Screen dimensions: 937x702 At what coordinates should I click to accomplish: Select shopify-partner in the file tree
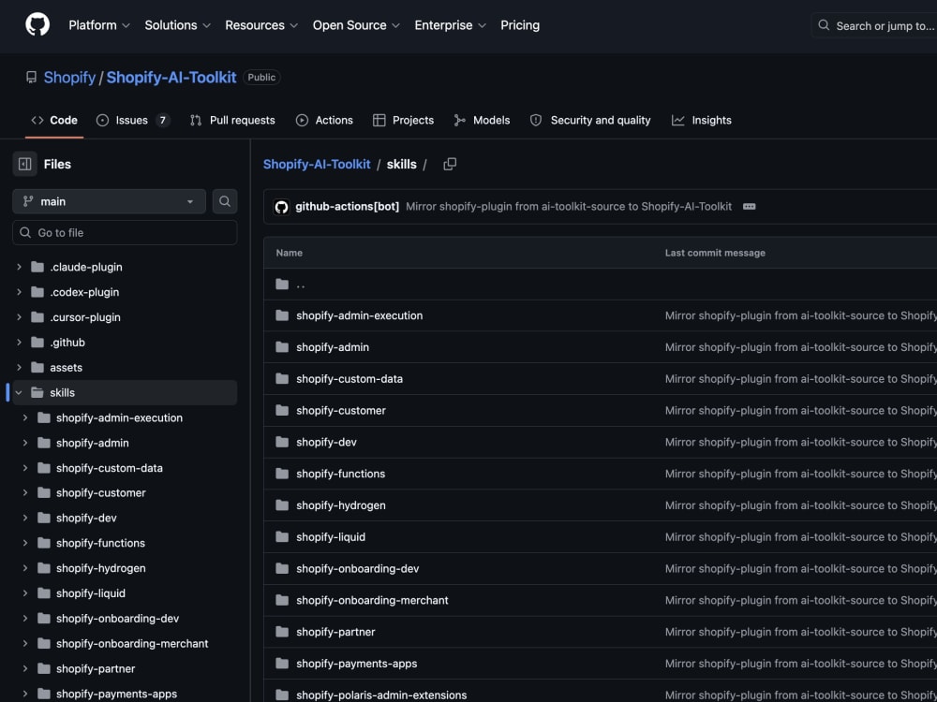click(x=96, y=668)
